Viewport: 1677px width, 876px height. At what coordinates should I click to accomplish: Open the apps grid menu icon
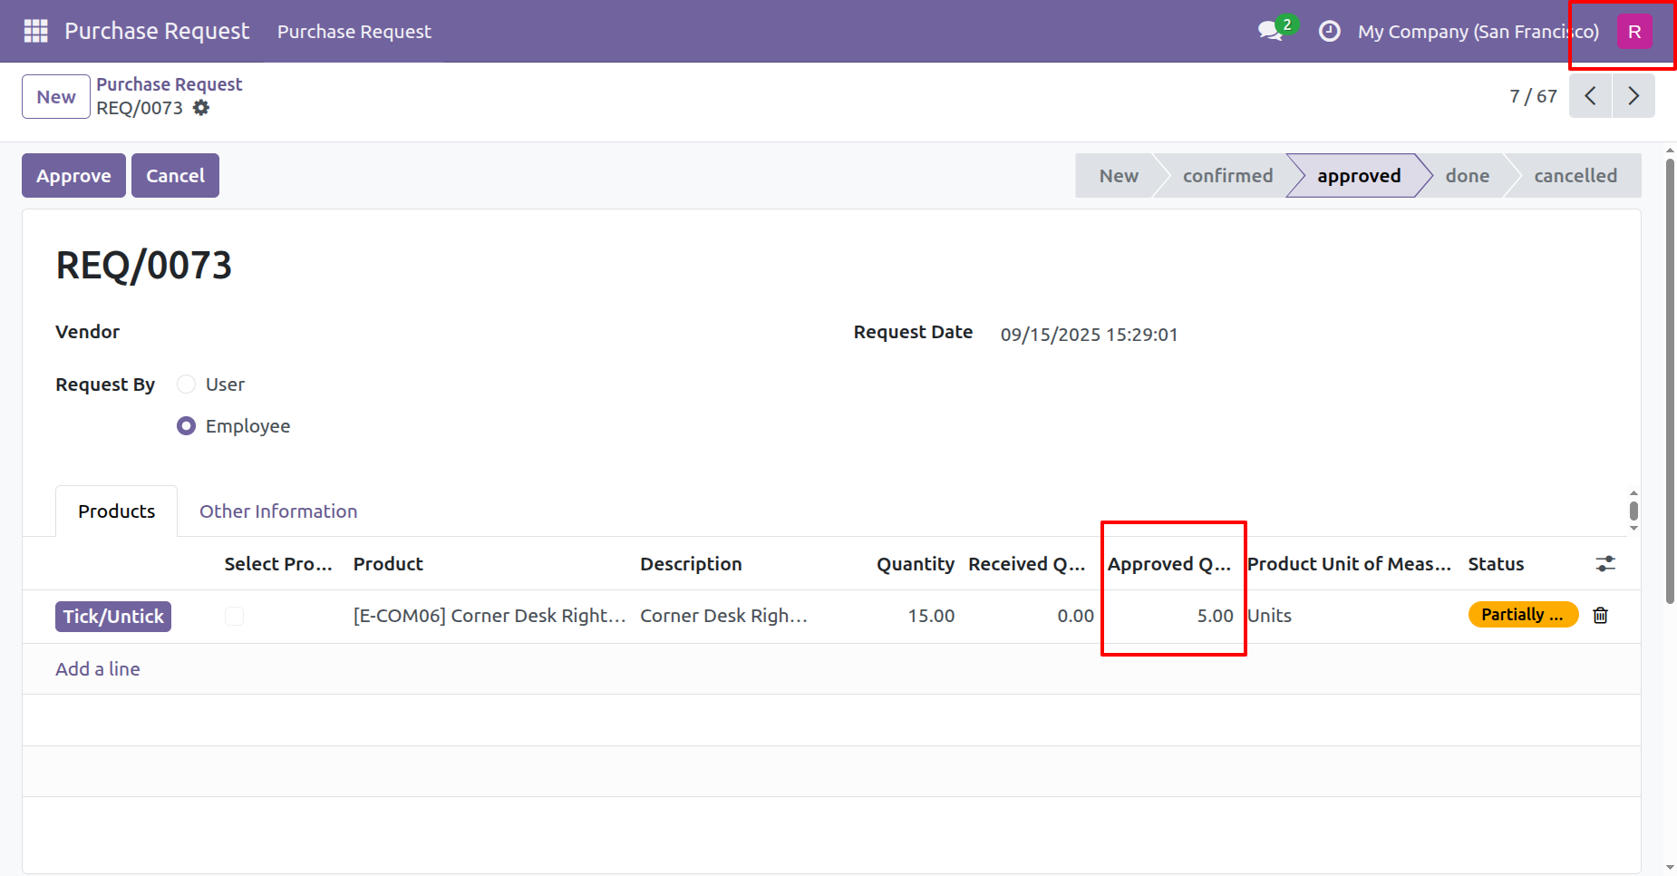coord(35,31)
